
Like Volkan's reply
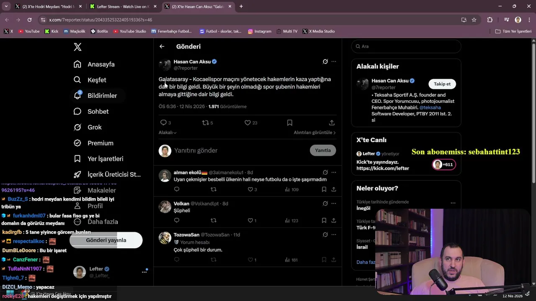(x=250, y=220)
